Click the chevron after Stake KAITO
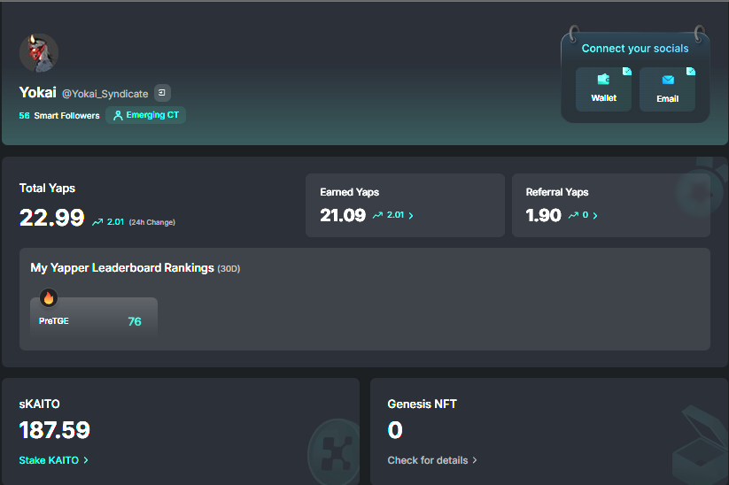The height and width of the screenshot is (485, 729). click(x=86, y=460)
